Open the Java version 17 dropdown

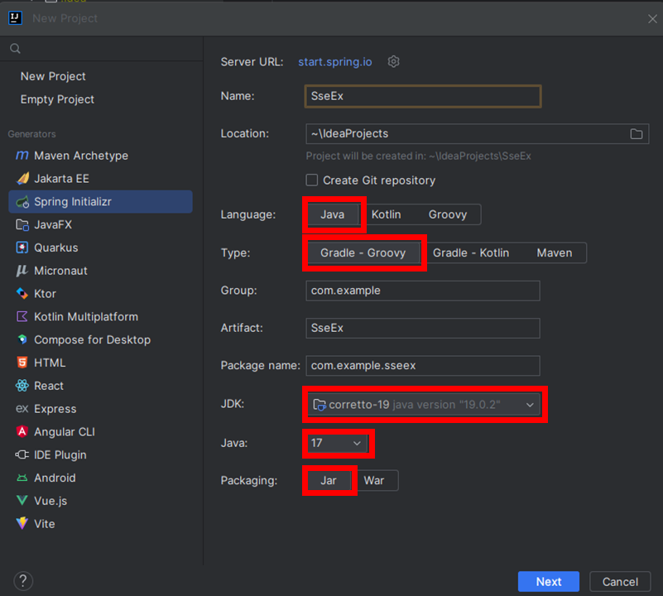coord(337,444)
